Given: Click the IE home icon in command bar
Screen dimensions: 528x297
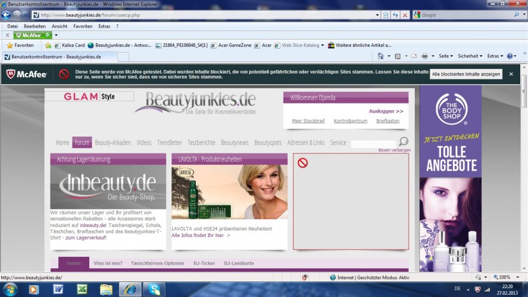Looking at the screenshot, I should click(x=380, y=56).
